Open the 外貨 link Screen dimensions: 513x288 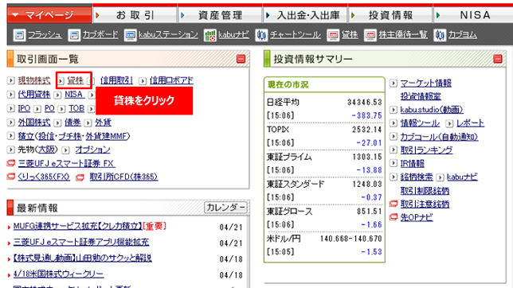[x=103, y=123]
